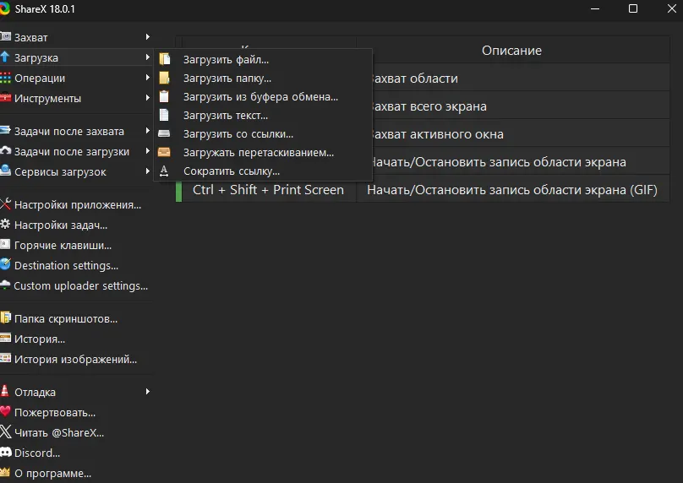The image size is (683, 483).
Task: Click the gear icon for task settings
Action: (6, 225)
